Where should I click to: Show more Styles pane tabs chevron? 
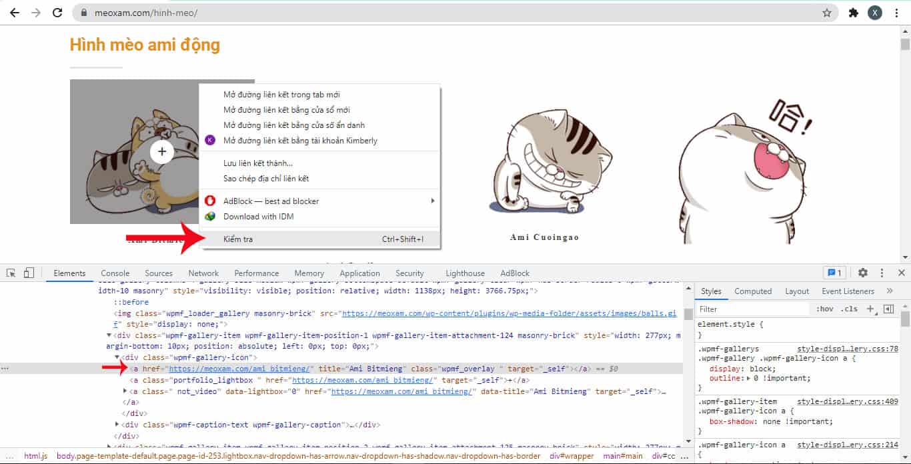point(890,291)
